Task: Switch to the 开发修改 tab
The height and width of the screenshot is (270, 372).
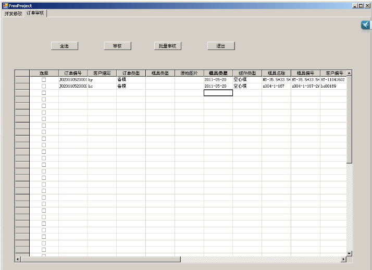Action: click(x=13, y=14)
